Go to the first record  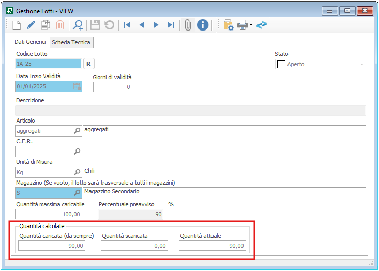tap(127, 25)
